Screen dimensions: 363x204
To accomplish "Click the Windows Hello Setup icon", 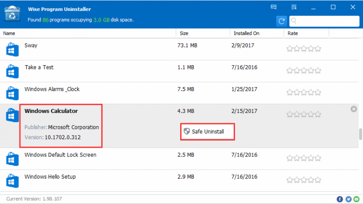I will 12,180.
